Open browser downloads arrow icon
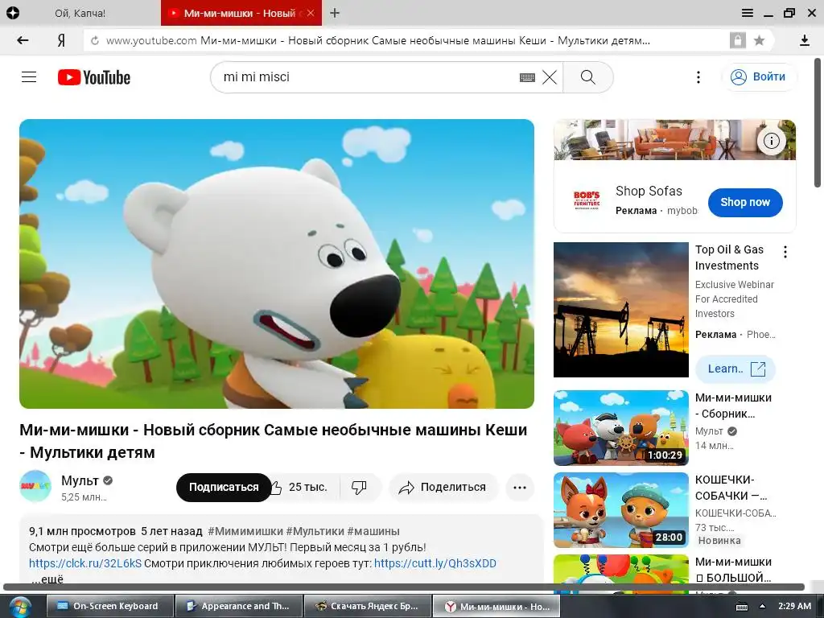 [x=804, y=40]
